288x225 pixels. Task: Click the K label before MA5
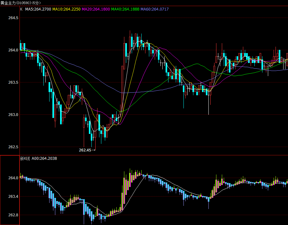pos(21,9)
